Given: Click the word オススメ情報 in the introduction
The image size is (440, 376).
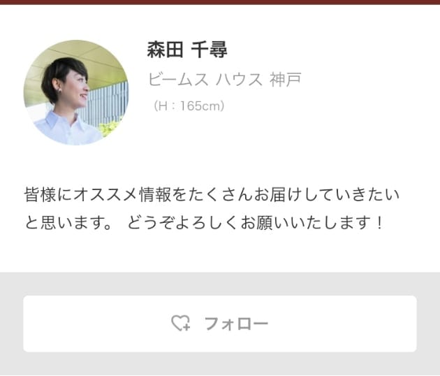Looking at the screenshot, I should tap(123, 194).
